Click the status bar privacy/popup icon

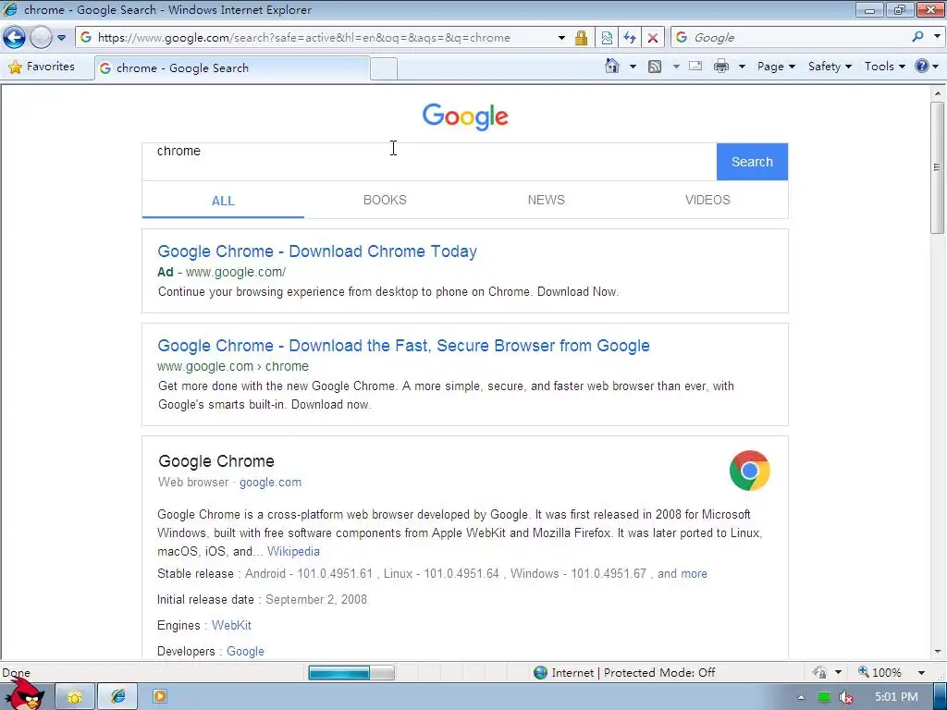819,673
